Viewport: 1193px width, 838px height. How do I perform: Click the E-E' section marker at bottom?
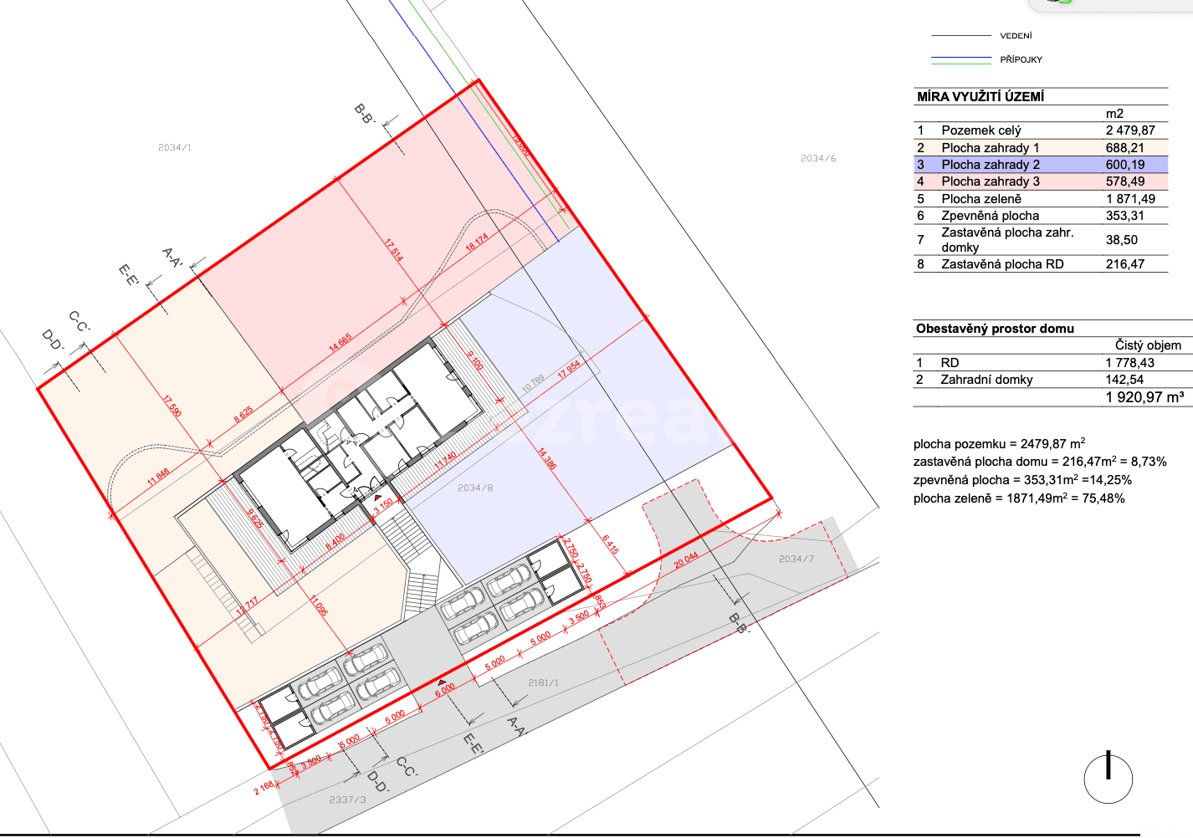coord(473,744)
